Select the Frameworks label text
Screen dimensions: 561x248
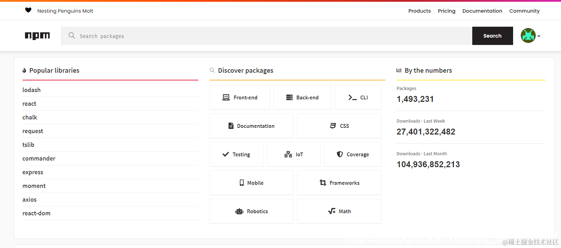pos(344,183)
